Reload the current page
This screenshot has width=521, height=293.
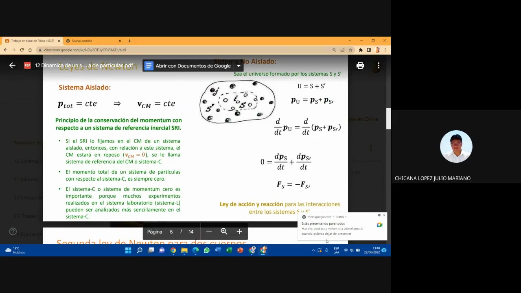(22, 50)
